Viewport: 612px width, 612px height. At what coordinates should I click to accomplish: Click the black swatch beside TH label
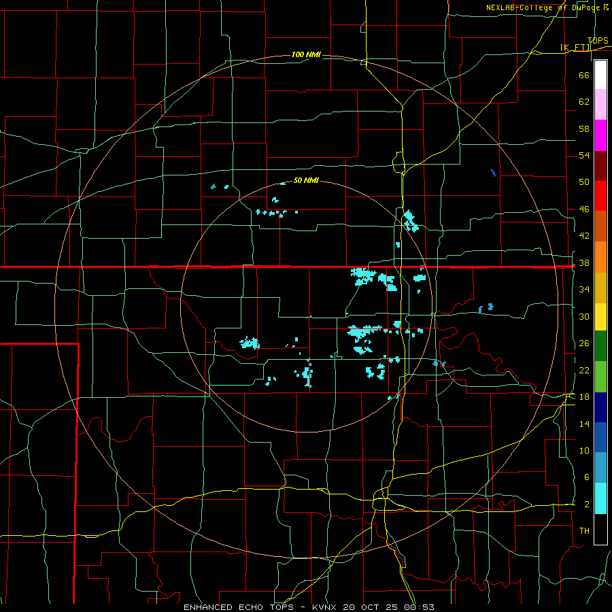click(x=600, y=529)
